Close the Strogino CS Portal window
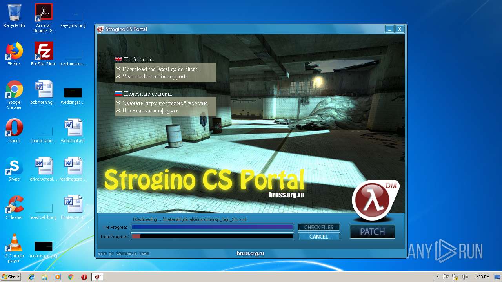 coord(400,29)
